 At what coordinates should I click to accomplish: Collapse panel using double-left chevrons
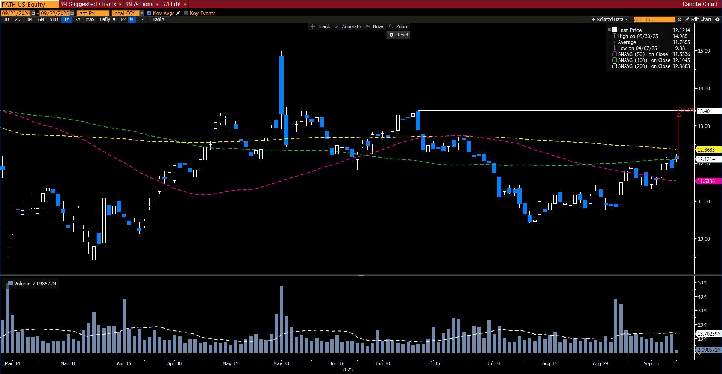tap(680, 20)
